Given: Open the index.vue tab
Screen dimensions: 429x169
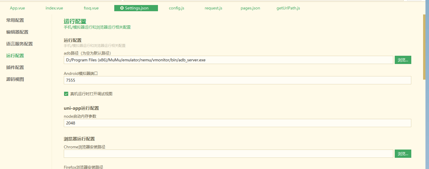Looking at the screenshot, I should [54, 8].
